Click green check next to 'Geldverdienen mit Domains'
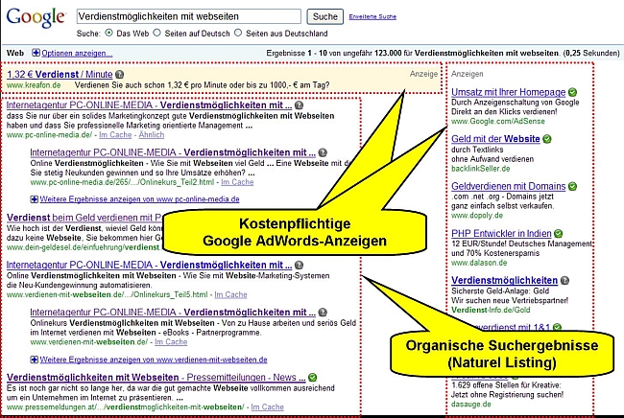The height and width of the screenshot is (418, 624). tap(572, 186)
